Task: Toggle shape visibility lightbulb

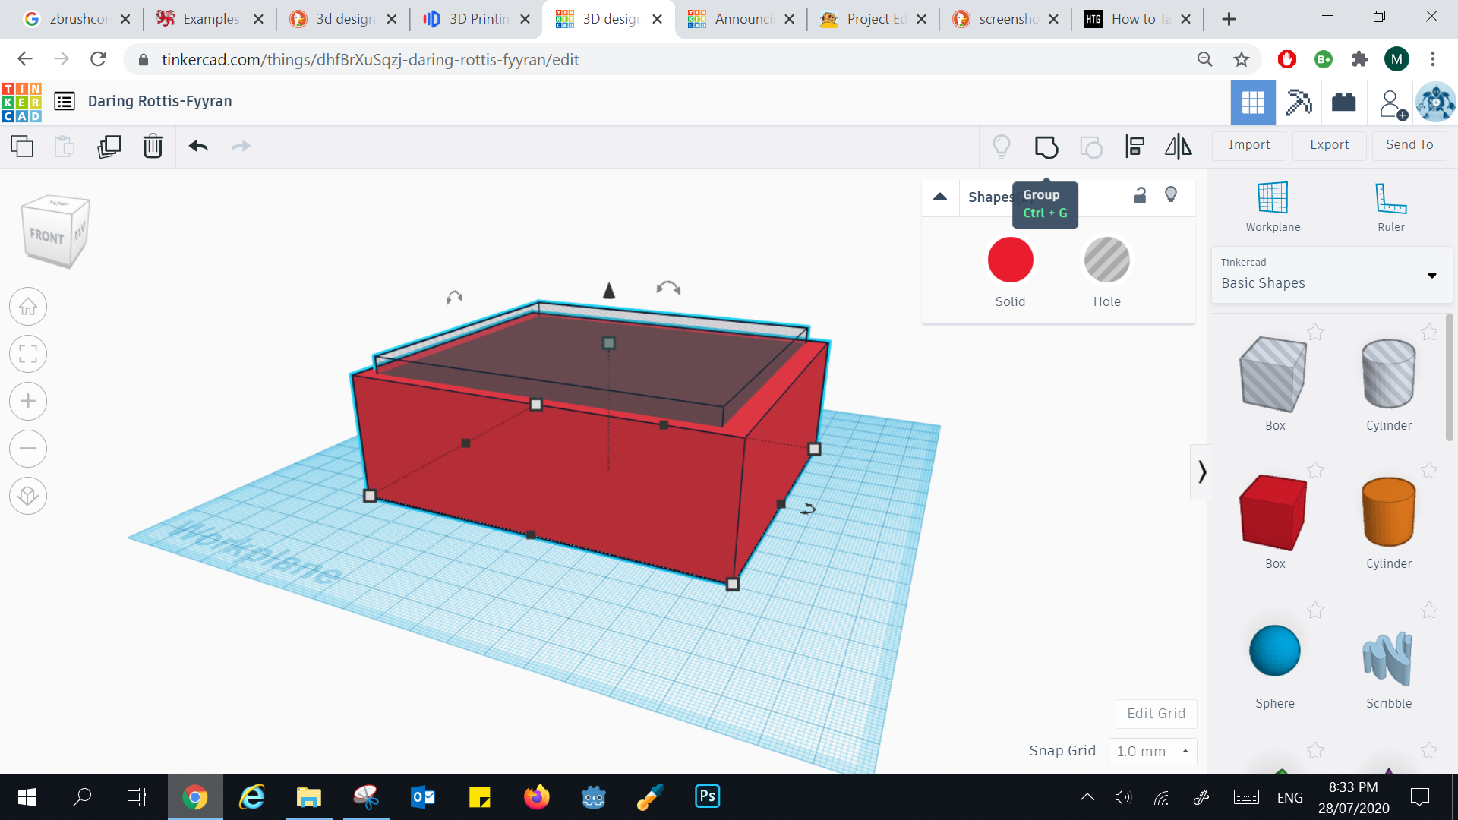Action: (1170, 195)
